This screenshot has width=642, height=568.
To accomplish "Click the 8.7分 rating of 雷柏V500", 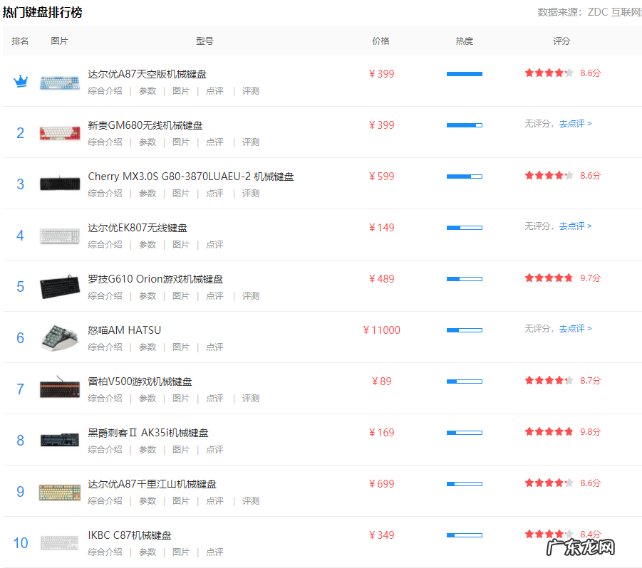I will coord(591,381).
